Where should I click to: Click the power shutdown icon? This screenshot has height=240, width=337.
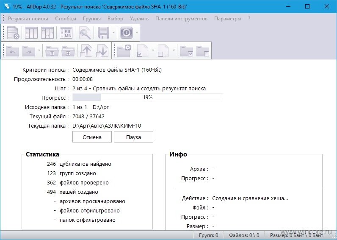[126, 33]
